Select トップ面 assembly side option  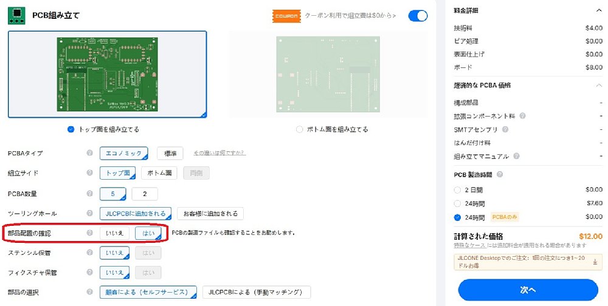click(118, 173)
